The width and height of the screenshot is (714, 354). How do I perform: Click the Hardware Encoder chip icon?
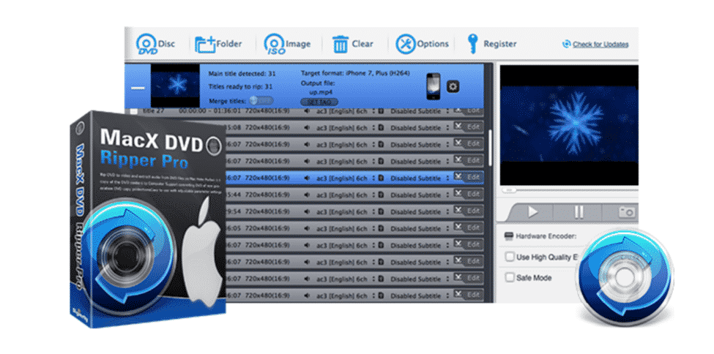tap(509, 236)
